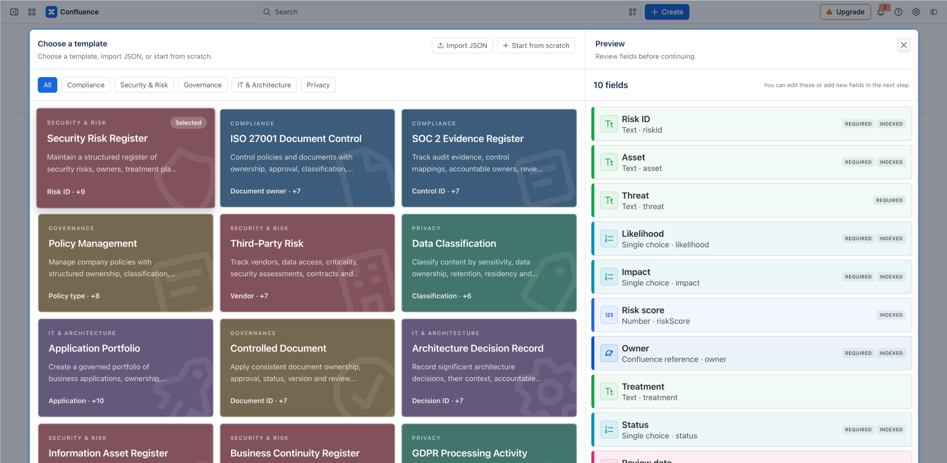The height and width of the screenshot is (463, 947).
Task: Open notifications bell icon
Action: 881,12
